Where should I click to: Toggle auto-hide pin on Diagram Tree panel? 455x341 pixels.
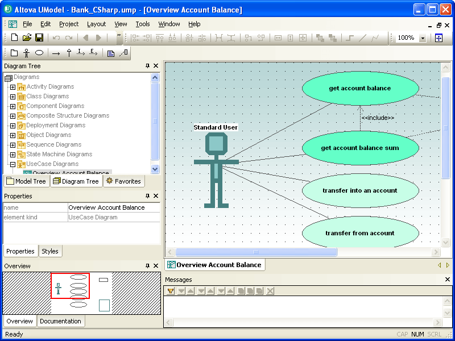tap(147, 66)
